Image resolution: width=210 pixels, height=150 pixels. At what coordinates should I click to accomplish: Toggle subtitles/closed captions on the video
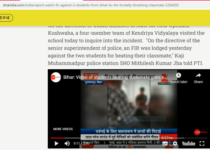(x=165, y=143)
